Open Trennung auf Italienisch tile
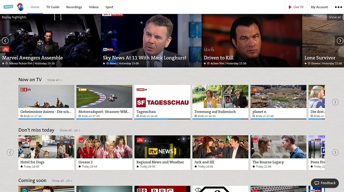This screenshot has width=344, height=192. click(x=221, y=102)
